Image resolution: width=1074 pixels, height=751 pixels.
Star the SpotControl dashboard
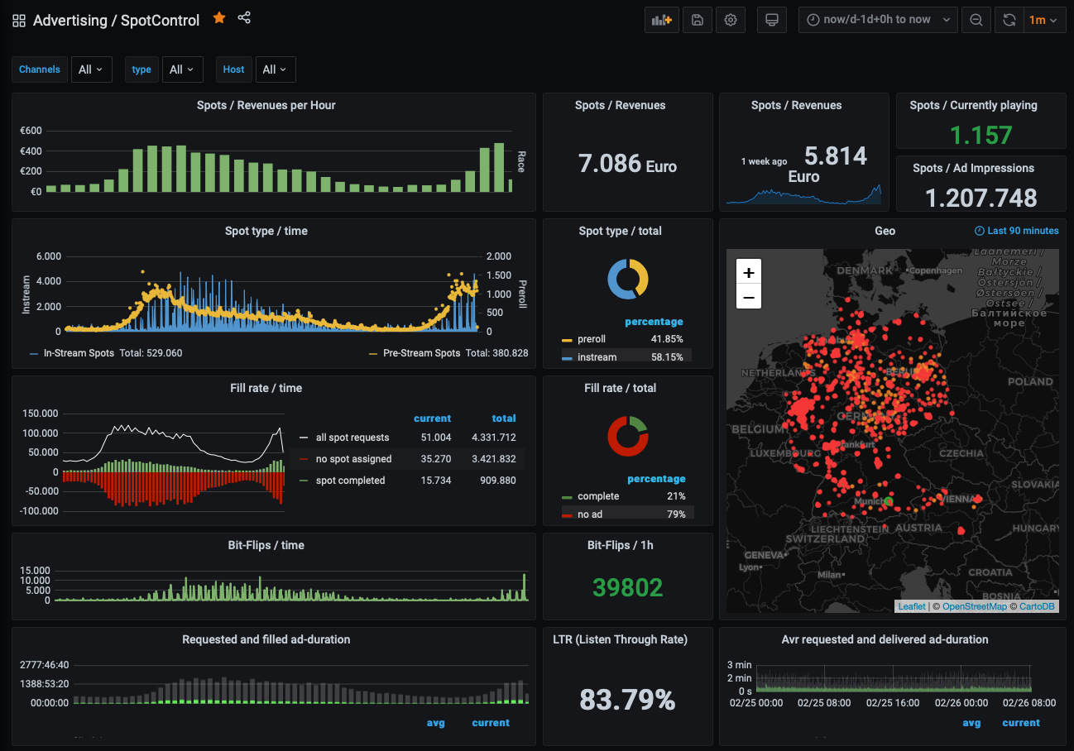pyautogui.click(x=219, y=17)
